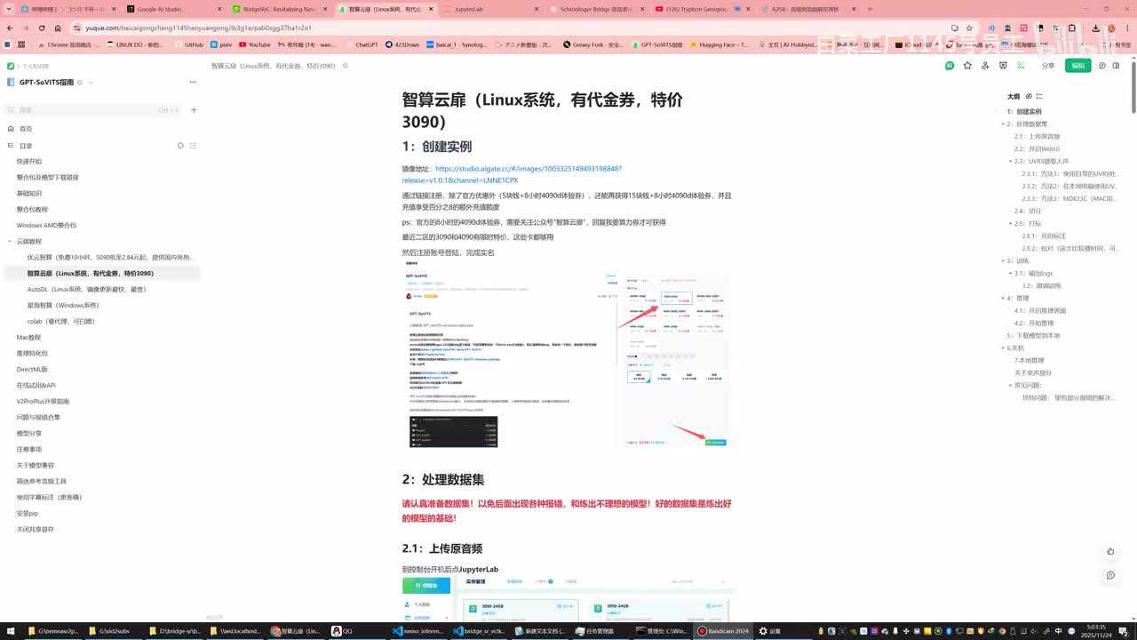1137x640 pixels.
Task: Open 整合包及模型下载链接 in sidebar
Action: click(x=48, y=178)
